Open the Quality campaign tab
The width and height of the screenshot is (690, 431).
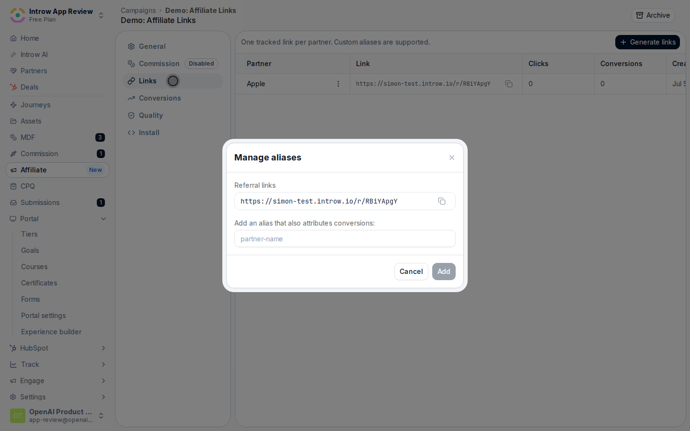pos(173,115)
